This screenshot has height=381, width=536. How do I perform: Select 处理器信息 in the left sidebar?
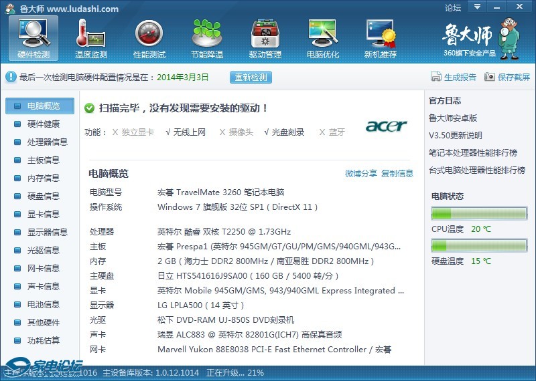click(x=47, y=142)
